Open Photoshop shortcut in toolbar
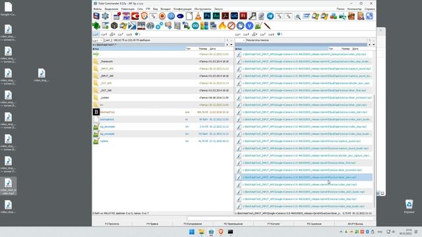This screenshot has height=237, width=422. tap(207, 16)
